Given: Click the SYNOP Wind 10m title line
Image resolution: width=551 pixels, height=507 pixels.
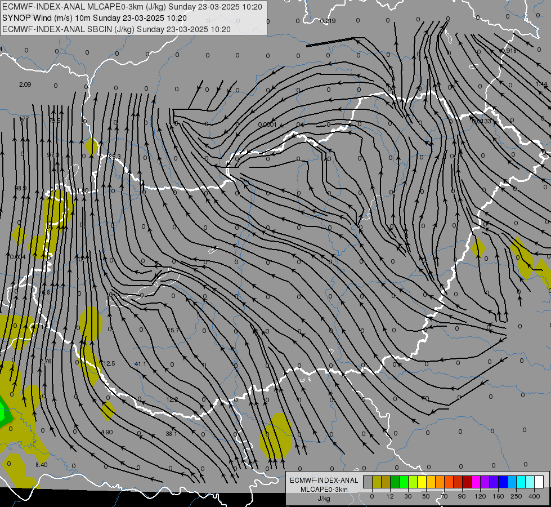Looking at the screenshot, I should point(95,18).
